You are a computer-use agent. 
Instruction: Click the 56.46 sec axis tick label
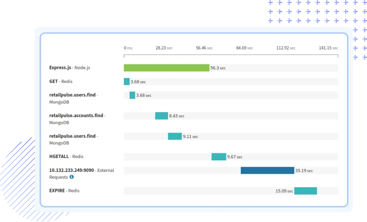point(204,48)
